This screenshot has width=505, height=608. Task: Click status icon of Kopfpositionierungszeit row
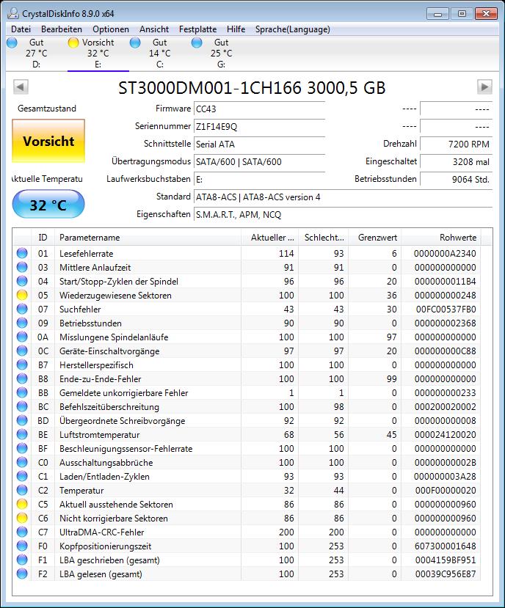(22, 546)
